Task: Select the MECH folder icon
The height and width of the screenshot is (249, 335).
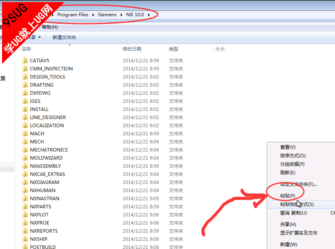Action: (25, 142)
